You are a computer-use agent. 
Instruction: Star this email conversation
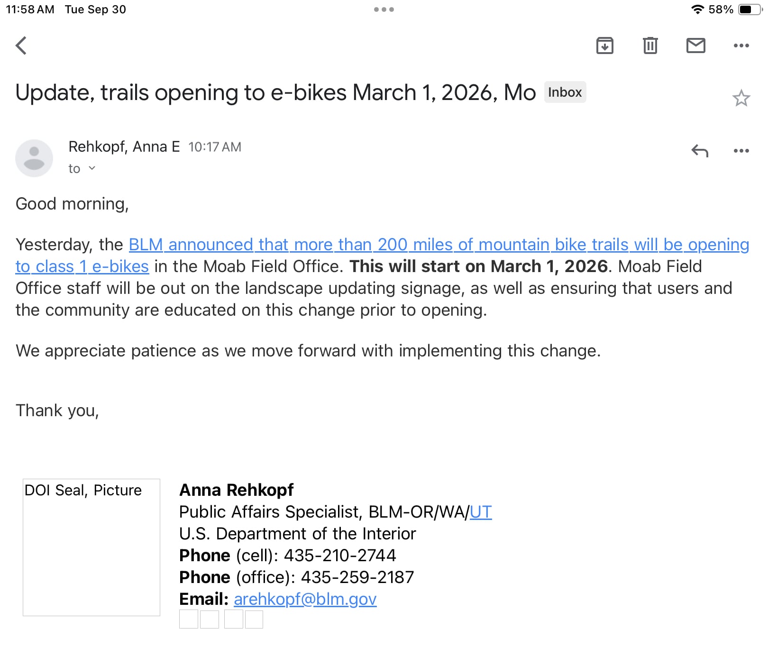(741, 98)
